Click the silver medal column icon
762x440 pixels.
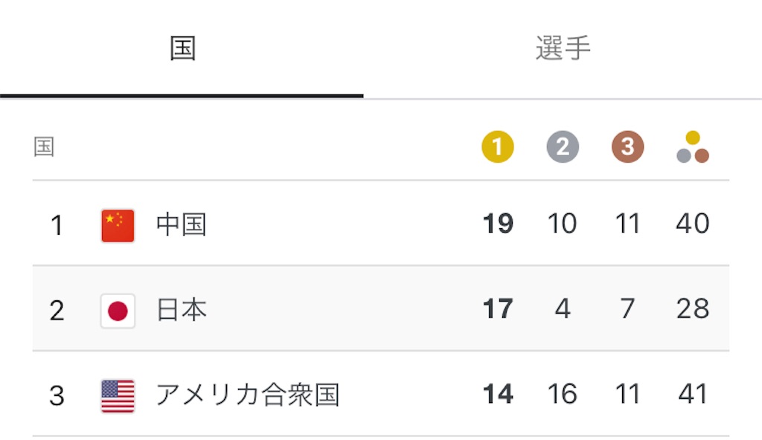click(x=563, y=146)
